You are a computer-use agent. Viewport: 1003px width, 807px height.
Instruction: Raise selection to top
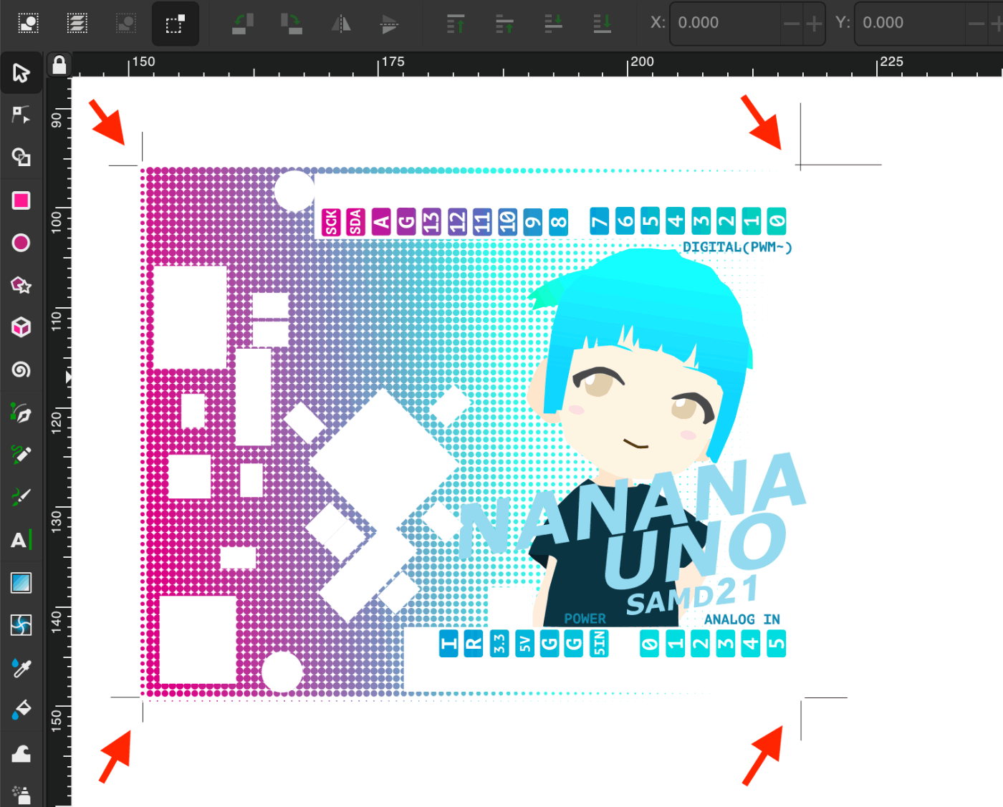click(x=456, y=24)
